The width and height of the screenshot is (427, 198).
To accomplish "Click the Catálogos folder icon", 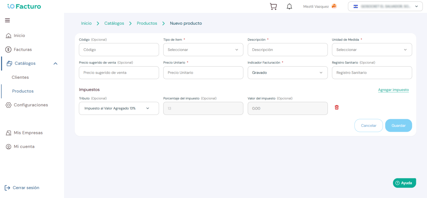I will pyautogui.click(x=10, y=63).
